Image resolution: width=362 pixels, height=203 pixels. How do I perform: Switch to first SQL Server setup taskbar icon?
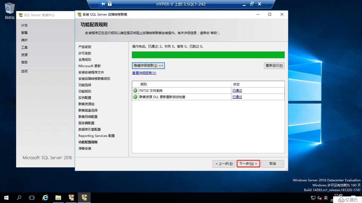71,197
